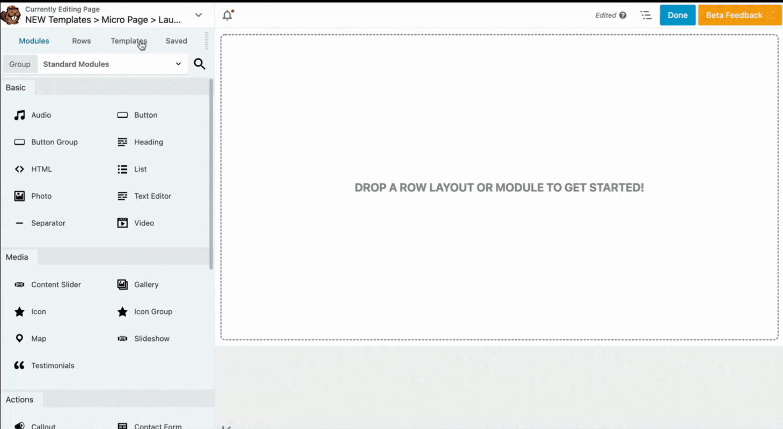Select the HTML module icon
The height and width of the screenshot is (429, 783).
[19, 169]
